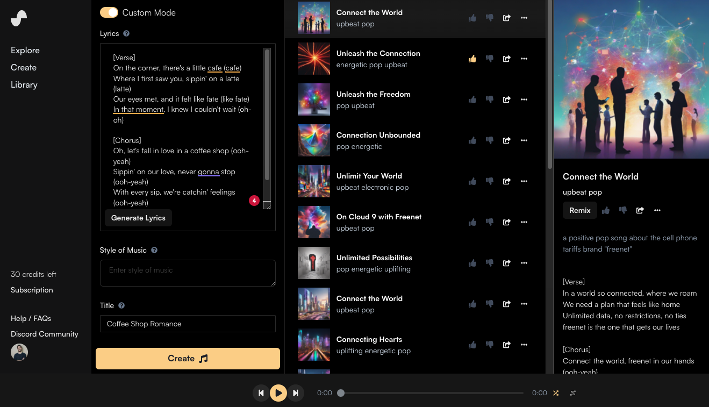This screenshot has height=407, width=709.
Task: Like the song Unleash the Connection
Action: tap(472, 59)
